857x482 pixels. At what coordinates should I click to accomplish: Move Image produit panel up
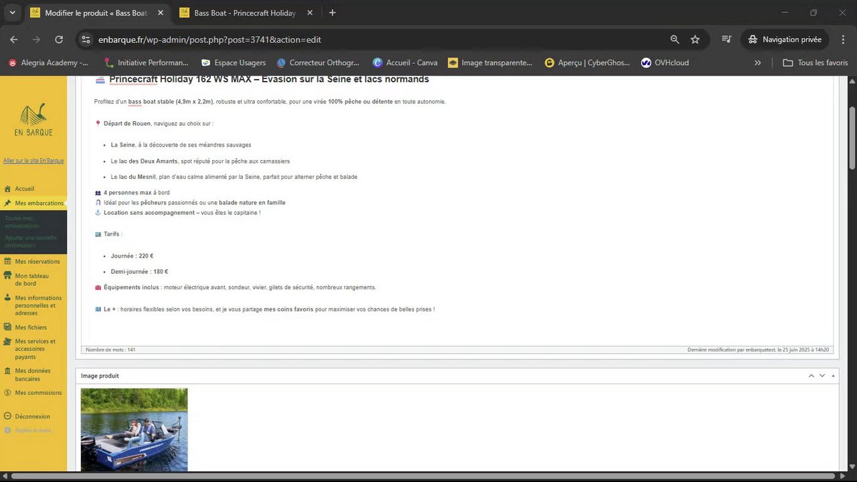coord(812,376)
